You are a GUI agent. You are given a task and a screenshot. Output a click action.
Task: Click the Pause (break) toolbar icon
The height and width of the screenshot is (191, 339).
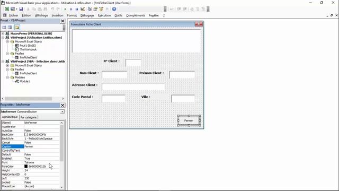71,9
